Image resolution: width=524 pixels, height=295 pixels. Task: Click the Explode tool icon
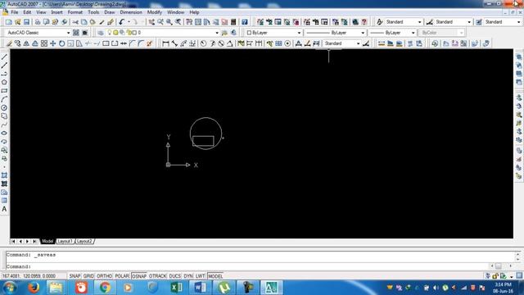tap(149, 43)
